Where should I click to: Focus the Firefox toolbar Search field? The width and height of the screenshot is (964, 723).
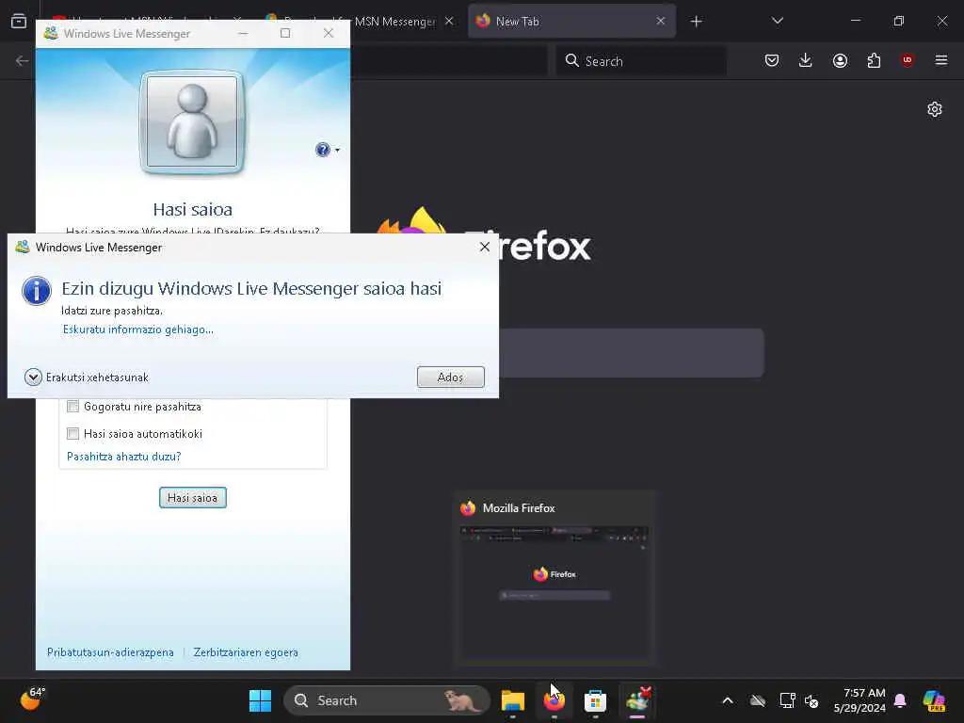pos(641,61)
